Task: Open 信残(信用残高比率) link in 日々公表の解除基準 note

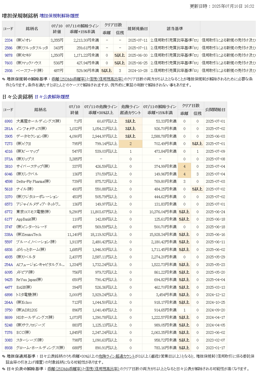Action: point(102,369)
